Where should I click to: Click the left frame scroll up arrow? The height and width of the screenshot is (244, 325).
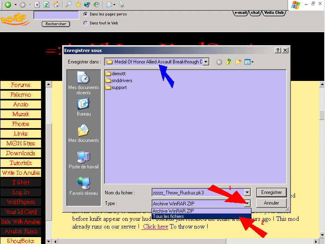coord(48,84)
